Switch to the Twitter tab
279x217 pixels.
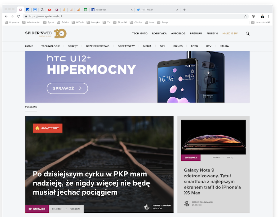pyautogui.click(x=157, y=10)
